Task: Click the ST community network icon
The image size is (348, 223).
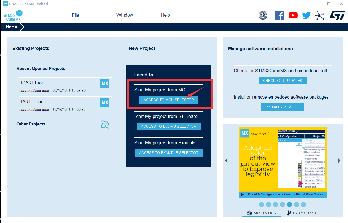Action: click(x=320, y=15)
